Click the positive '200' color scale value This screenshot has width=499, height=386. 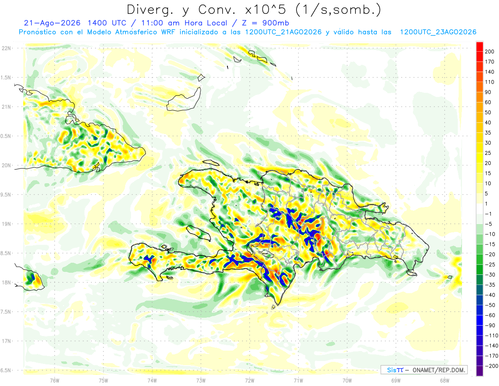point(490,52)
